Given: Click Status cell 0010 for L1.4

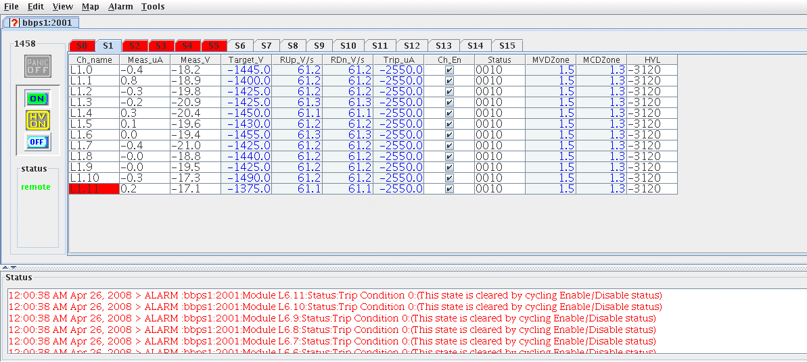Looking at the screenshot, I should tap(501, 113).
